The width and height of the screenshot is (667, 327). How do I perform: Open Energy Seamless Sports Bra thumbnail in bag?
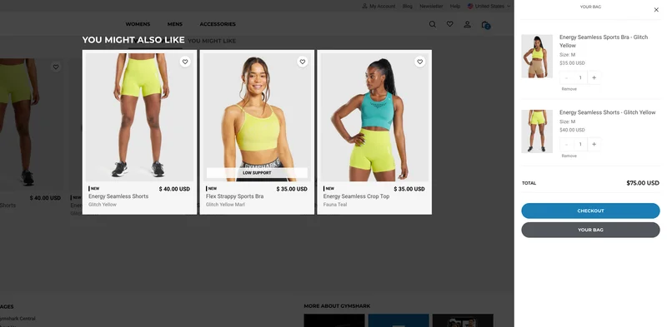[x=537, y=56]
